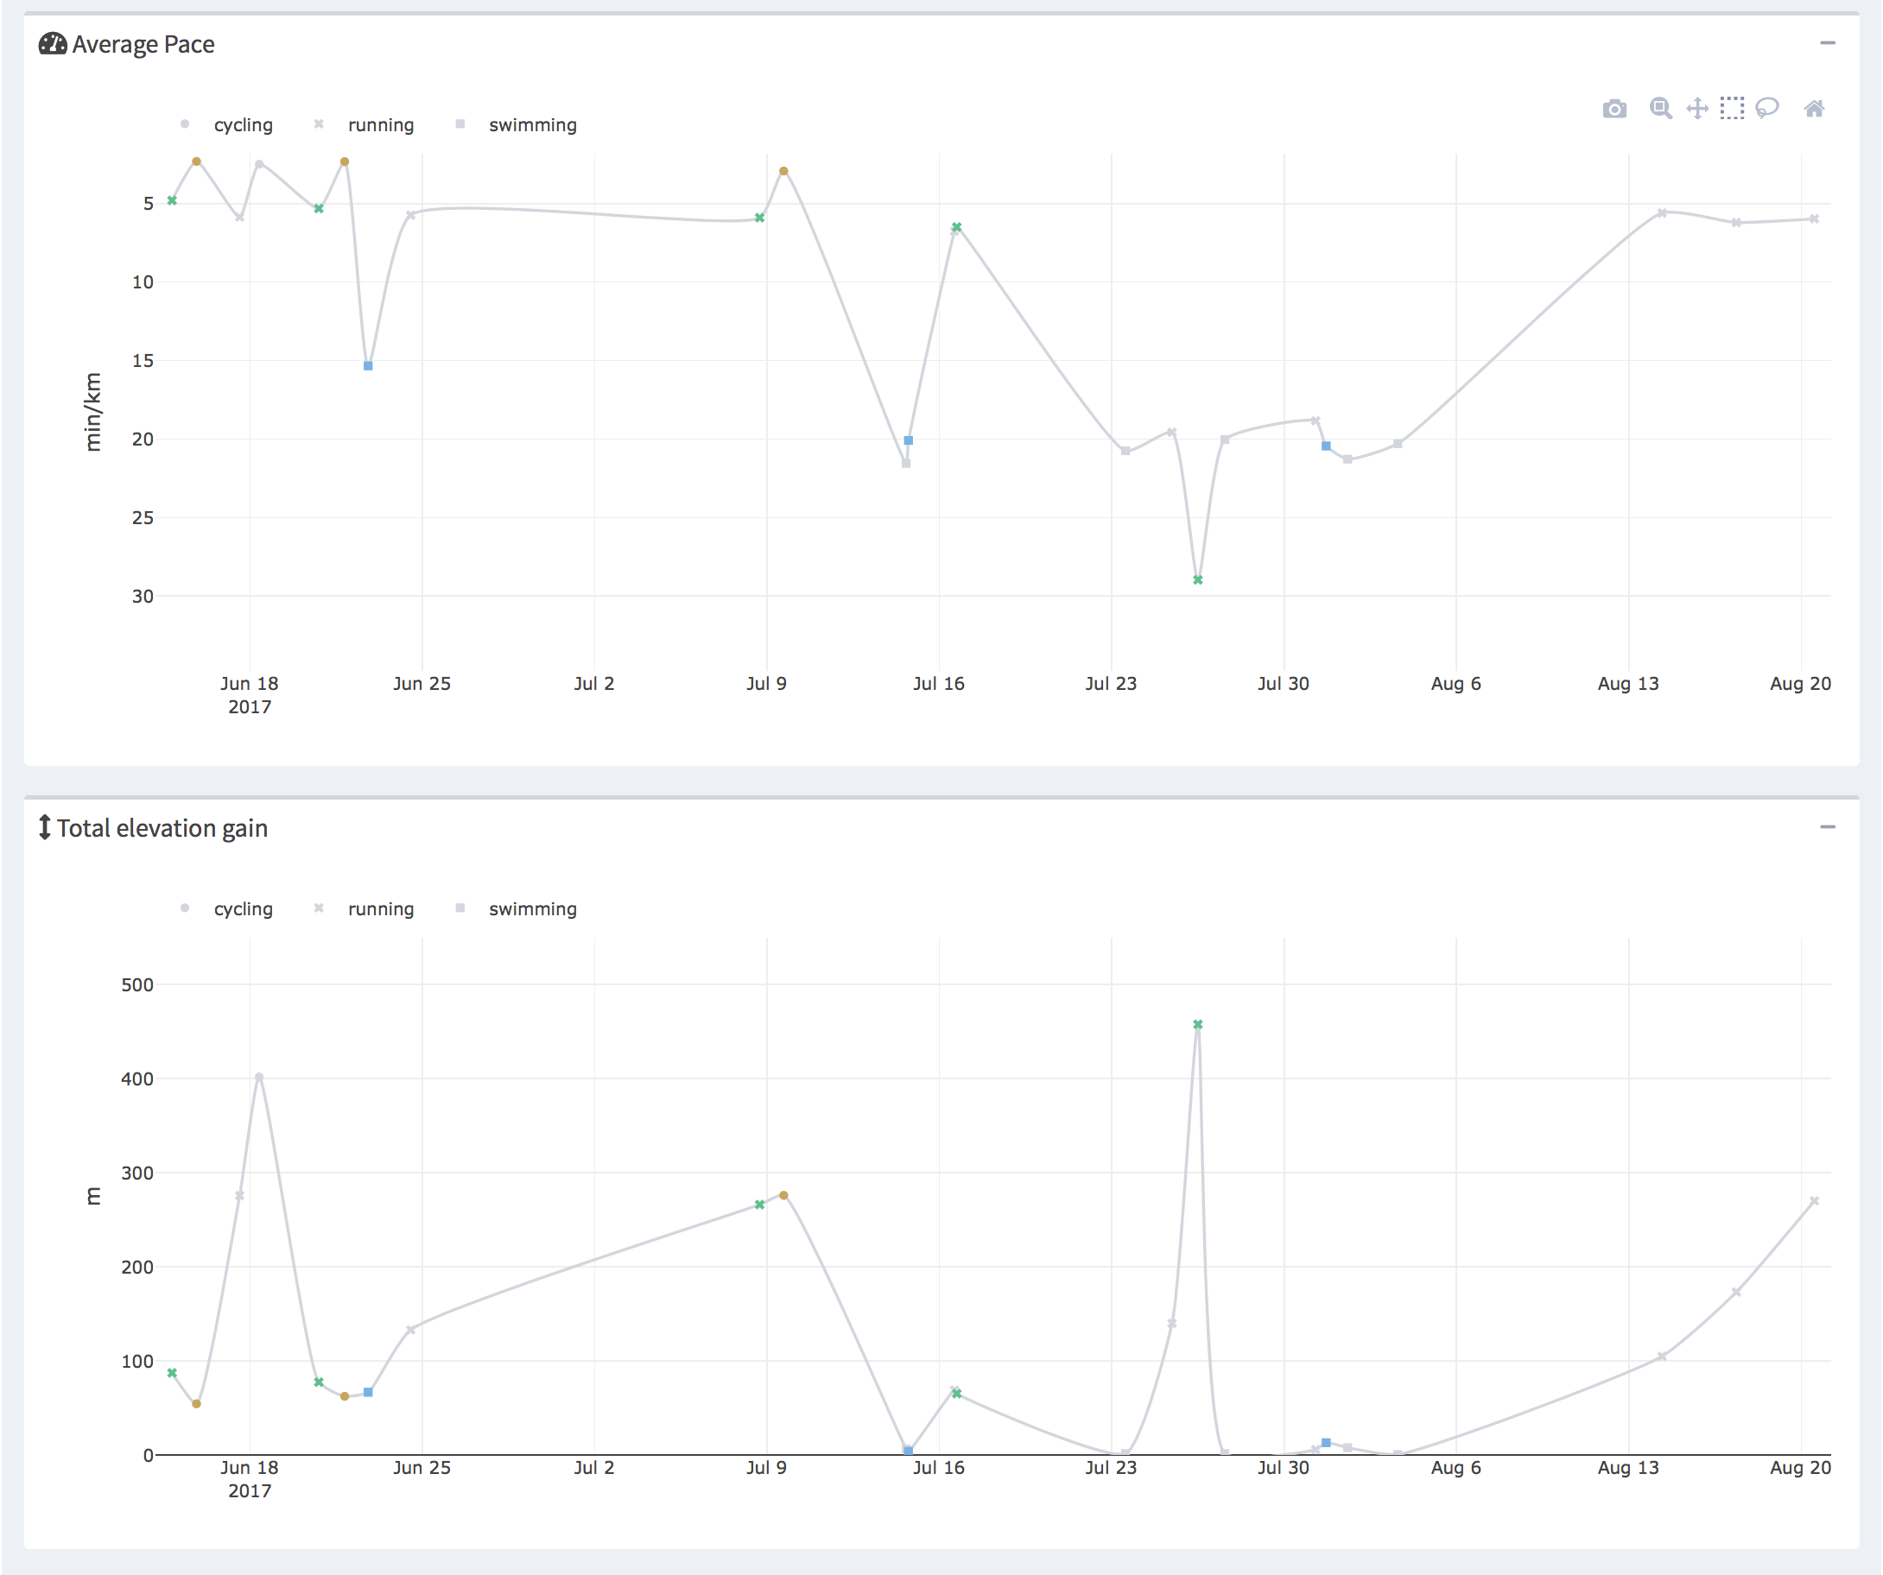
Task: Toggle running series in Average Pace legend
Action: point(380,124)
